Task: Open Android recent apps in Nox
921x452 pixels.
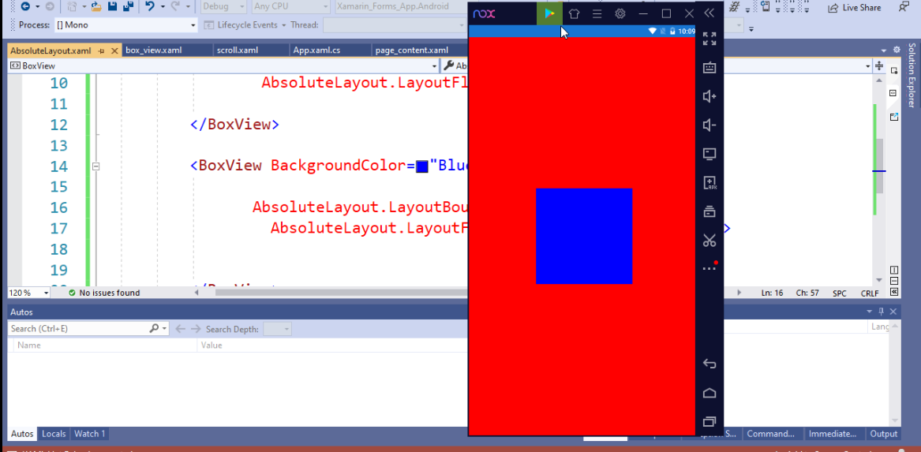Action: [709, 421]
